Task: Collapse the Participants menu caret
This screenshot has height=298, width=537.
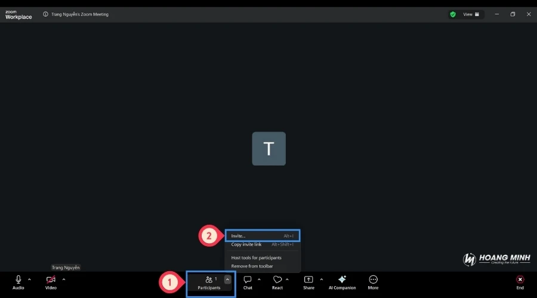Action: tap(227, 279)
